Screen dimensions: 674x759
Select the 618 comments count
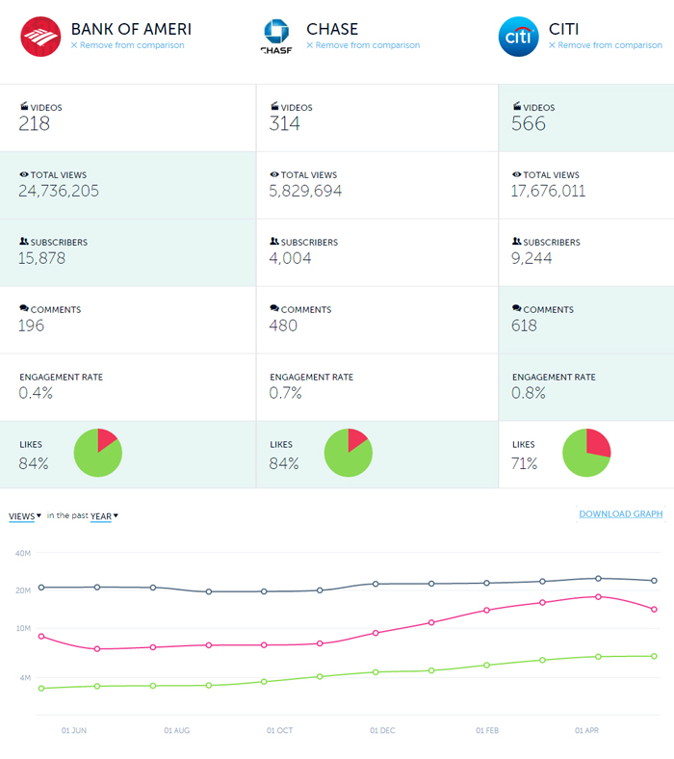(524, 326)
